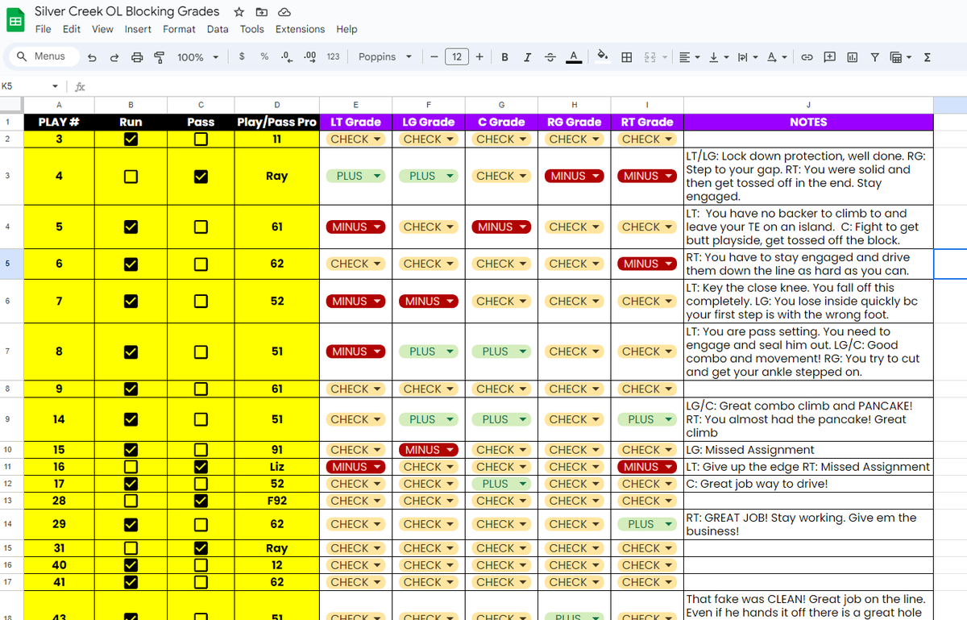Increase decimal places
The height and width of the screenshot is (620, 967).
coord(309,57)
